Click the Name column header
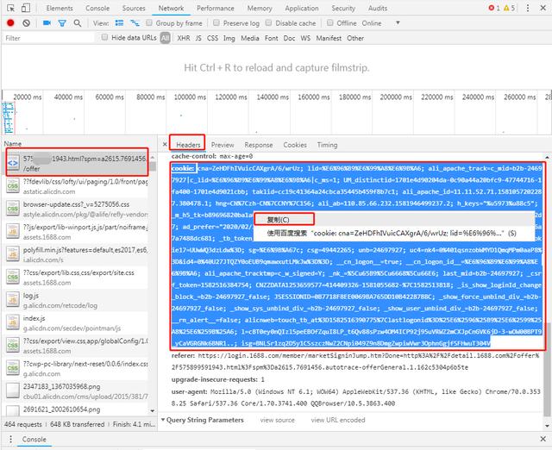This screenshot has height=450, width=552. 13,144
